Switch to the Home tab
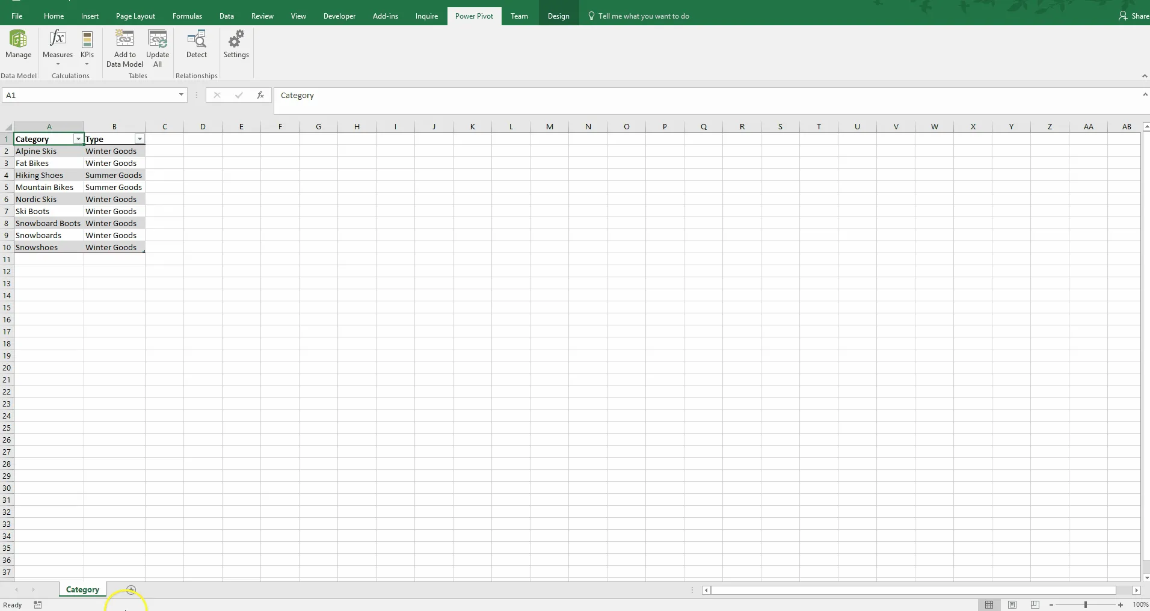Image resolution: width=1150 pixels, height=611 pixels. 54,16
